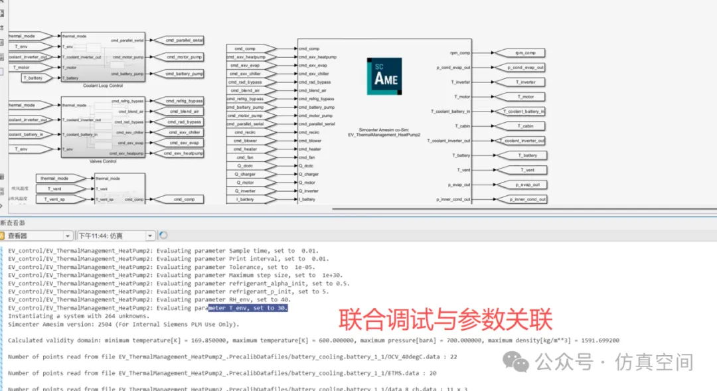Select the Coolant Loop Control subsystem block

[x=103, y=58]
